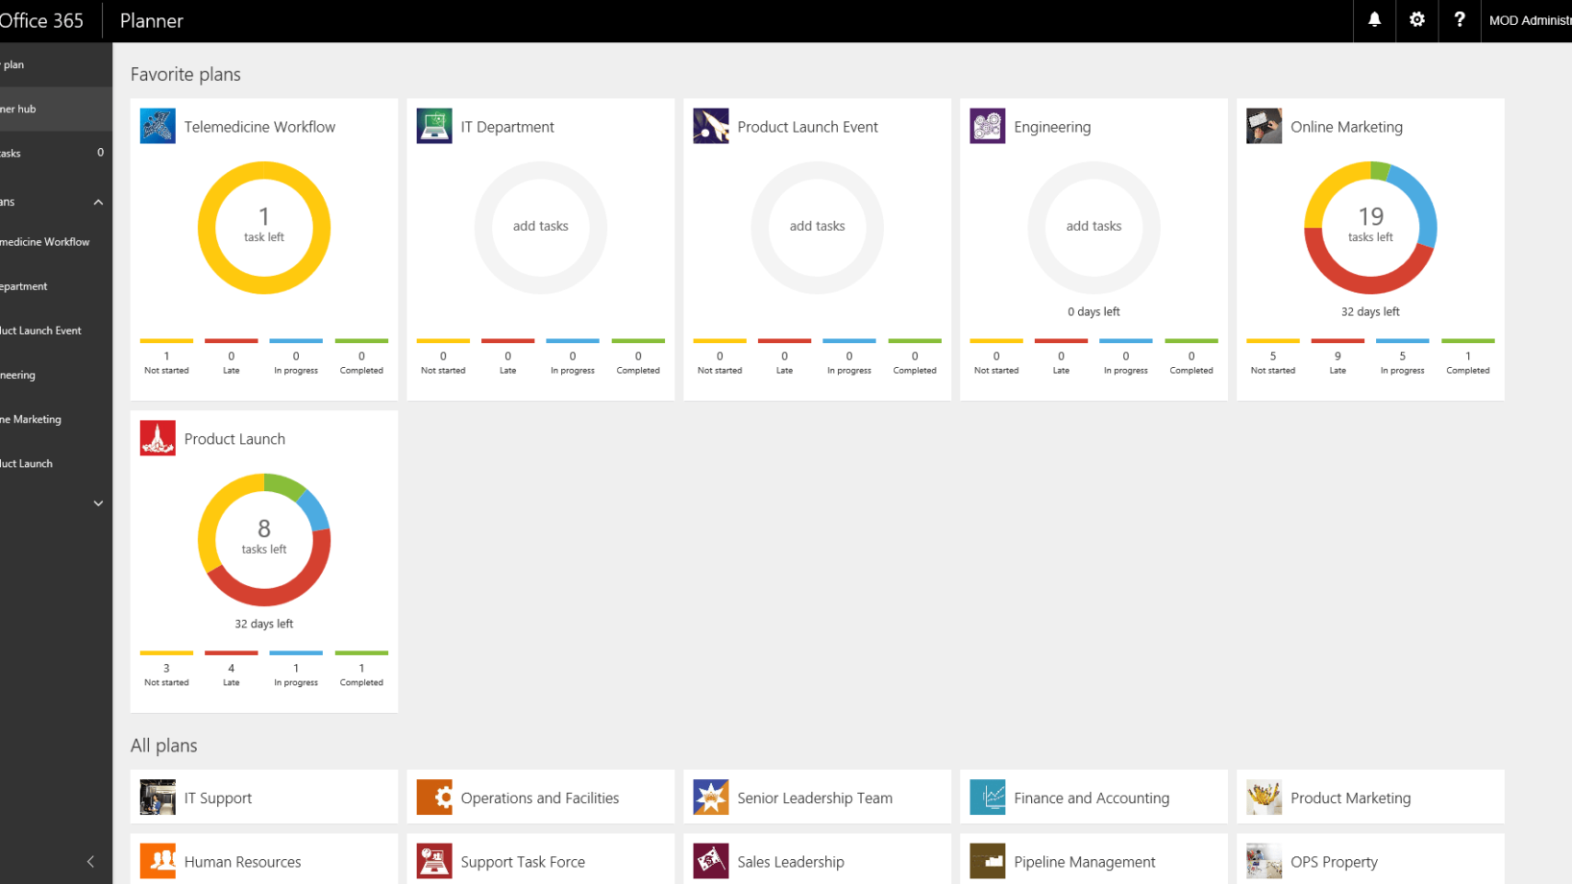Open the Operations and Facilities plan
This screenshot has height=884, width=1572.
pyautogui.click(x=541, y=797)
